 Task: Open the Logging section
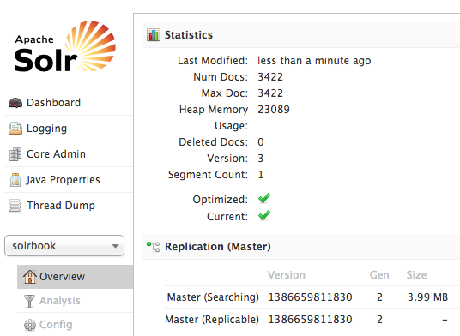(x=46, y=129)
